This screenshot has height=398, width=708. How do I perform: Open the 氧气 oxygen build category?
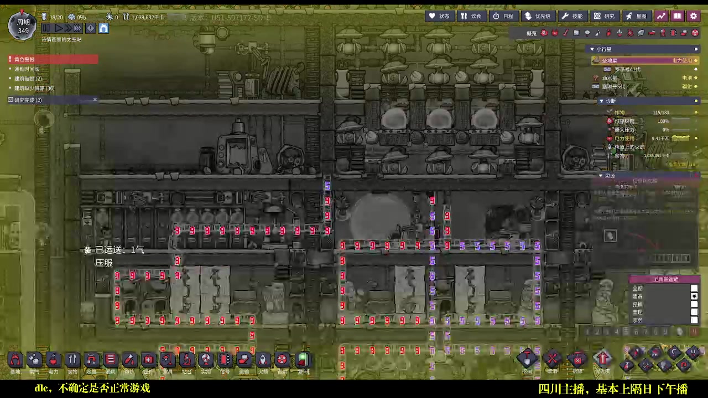point(34,360)
